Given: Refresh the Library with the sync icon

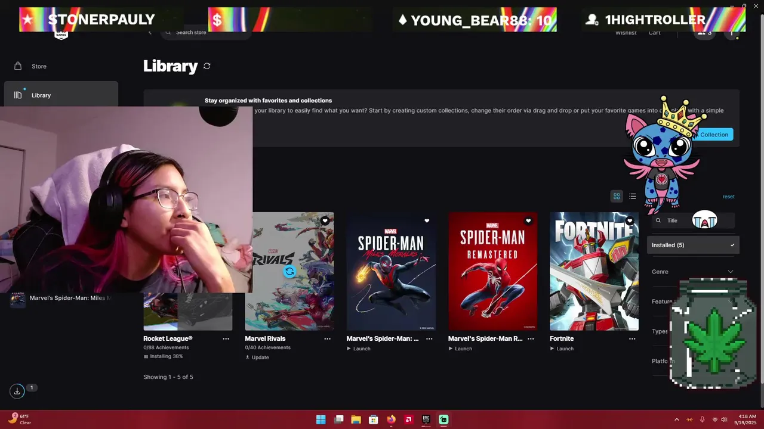Looking at the screenshot, I should pyautogui.click(x=207, y=66).
